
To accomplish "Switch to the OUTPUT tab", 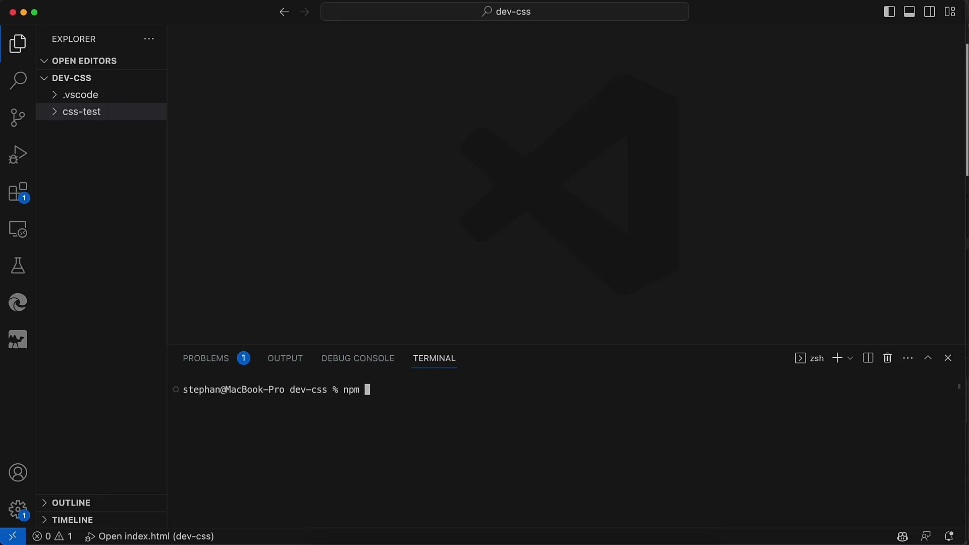I will 285,358.
